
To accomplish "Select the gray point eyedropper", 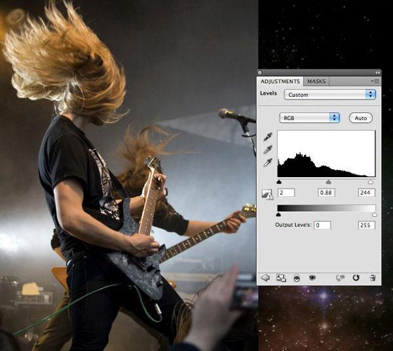I will 268,150.
